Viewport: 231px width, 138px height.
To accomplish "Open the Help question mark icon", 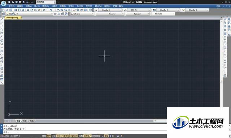I will click(90, 10).
